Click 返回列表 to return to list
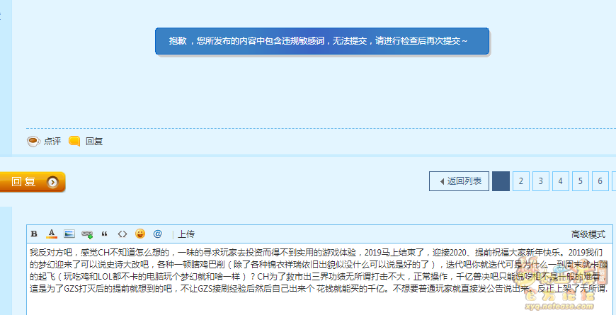The image size is (616, 315). [x=459, y=181]
